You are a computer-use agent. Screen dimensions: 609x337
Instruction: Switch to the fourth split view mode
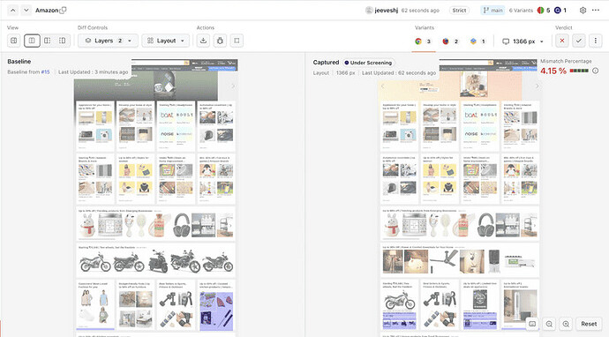[x=62, y=41]
